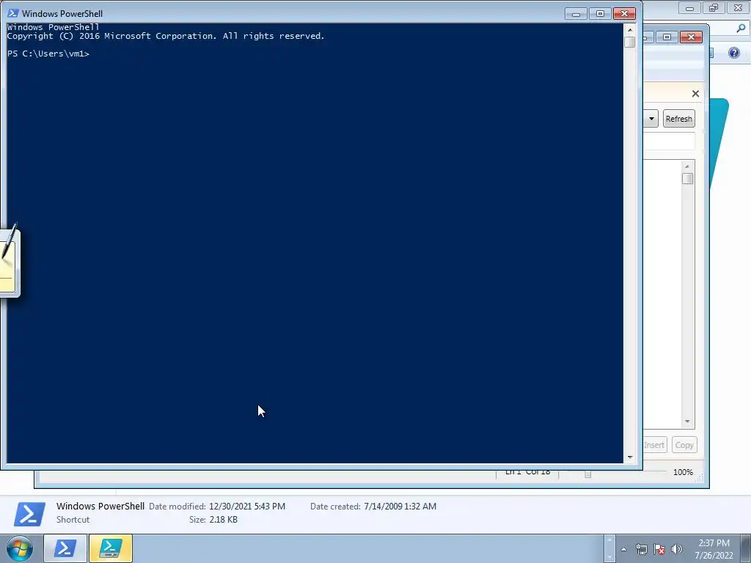Image resolution: width=751 pixels, height=563 pixels.
Task: Adjust the ISE zoom slider handle
Action: tap(587, 474)
